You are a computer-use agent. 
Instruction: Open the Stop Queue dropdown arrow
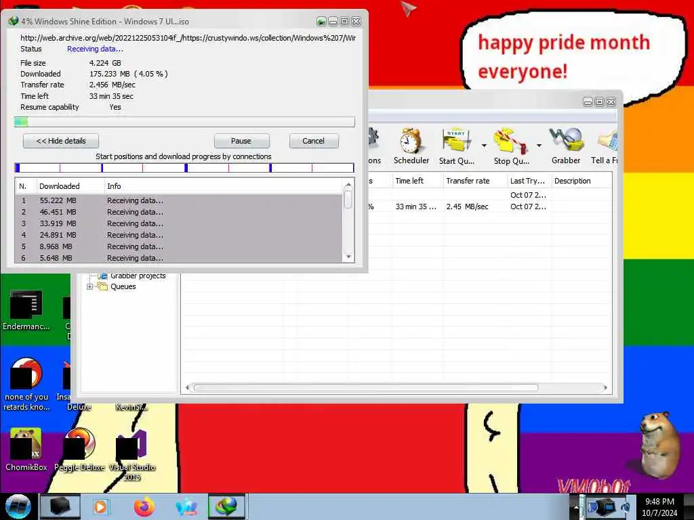coord(539,146)
